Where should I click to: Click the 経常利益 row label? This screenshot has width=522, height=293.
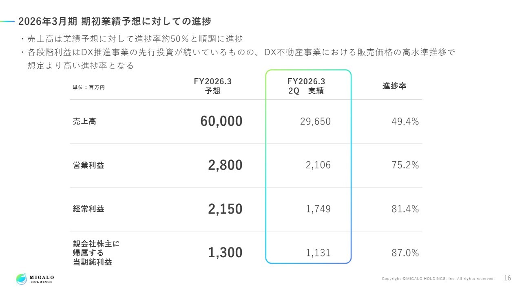click(x=88, y=209)
